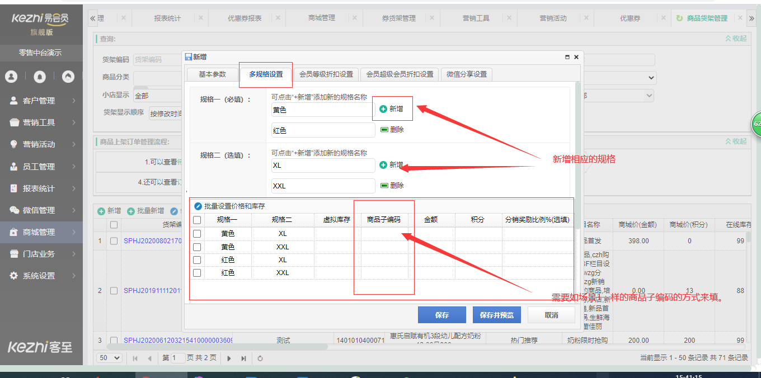Close the 券货架管理 tab with its ×
Viewport: 761px width, 378px height.
[x=433, y=18]
